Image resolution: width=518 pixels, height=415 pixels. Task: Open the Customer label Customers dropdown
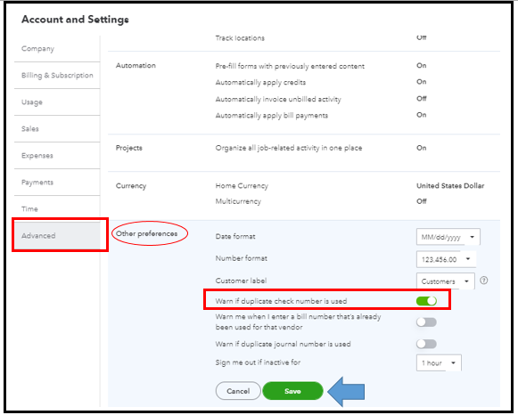click(445, 281)
